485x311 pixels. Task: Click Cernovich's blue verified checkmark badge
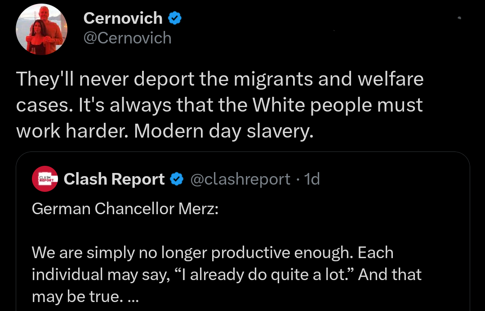click(x=175, y=18)
